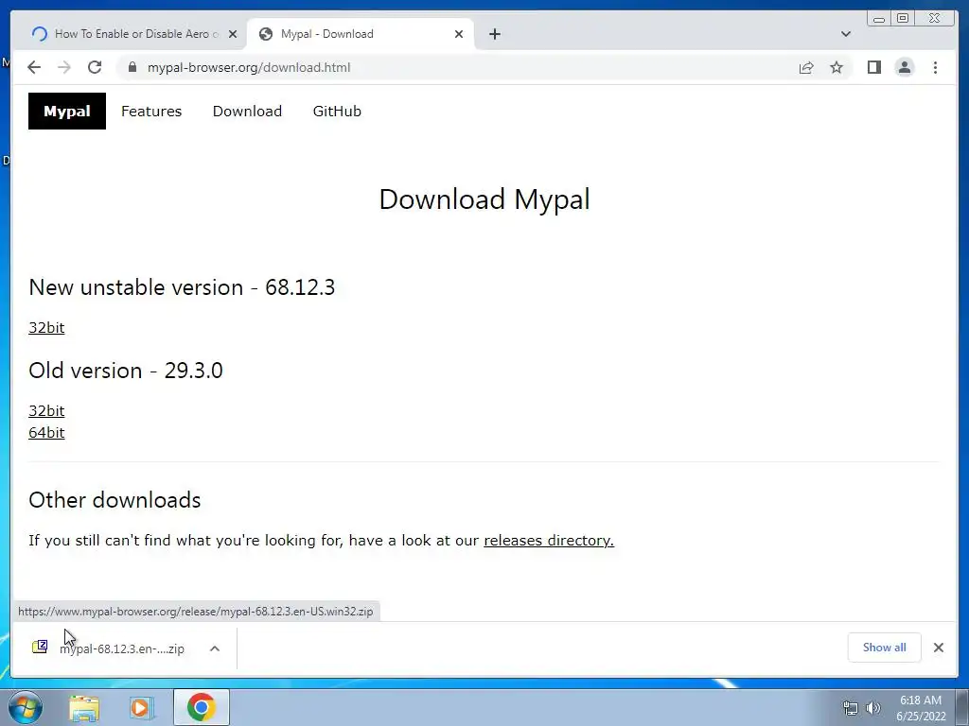
Task: Open Windows Explorer from the taskbar
Action: 84,707
